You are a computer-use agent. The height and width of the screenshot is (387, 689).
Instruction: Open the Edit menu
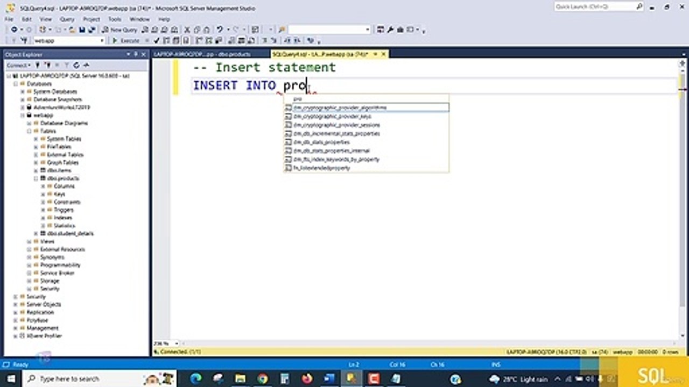click(27, 19)
